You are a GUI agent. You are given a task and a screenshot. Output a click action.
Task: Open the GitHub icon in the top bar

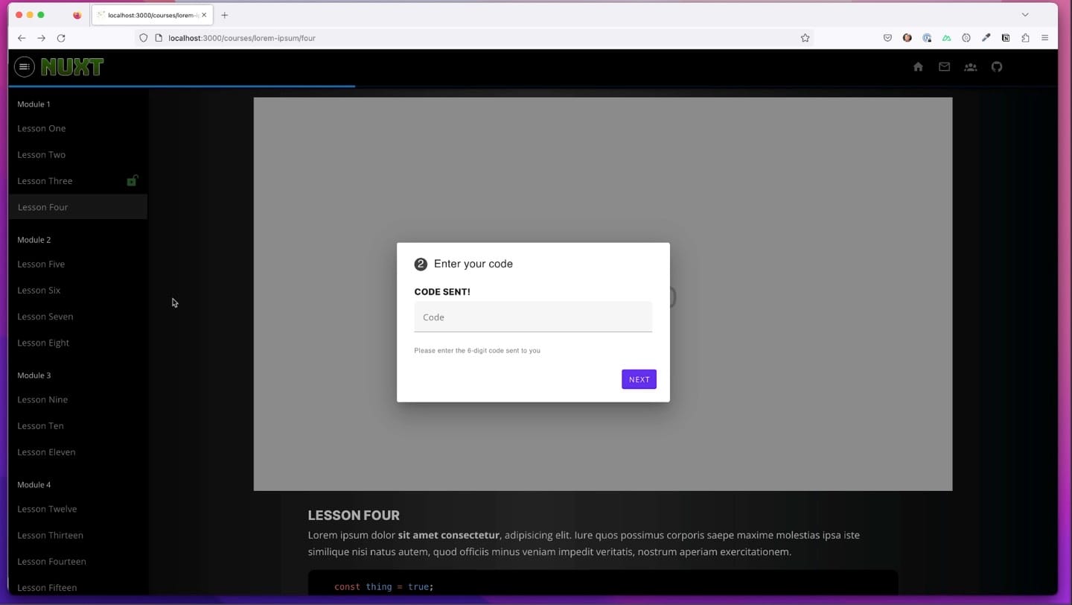[997, 66]
